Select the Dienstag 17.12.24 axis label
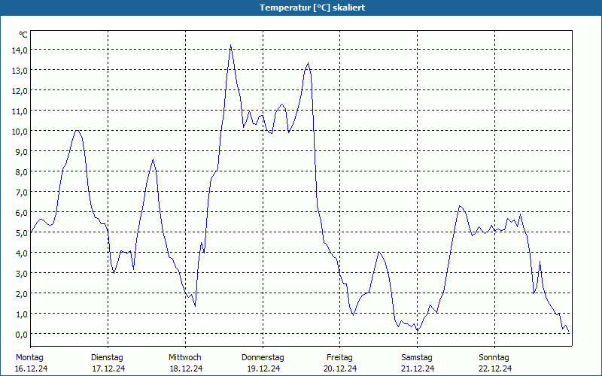 pyautogui.click(x=108, y=363)
